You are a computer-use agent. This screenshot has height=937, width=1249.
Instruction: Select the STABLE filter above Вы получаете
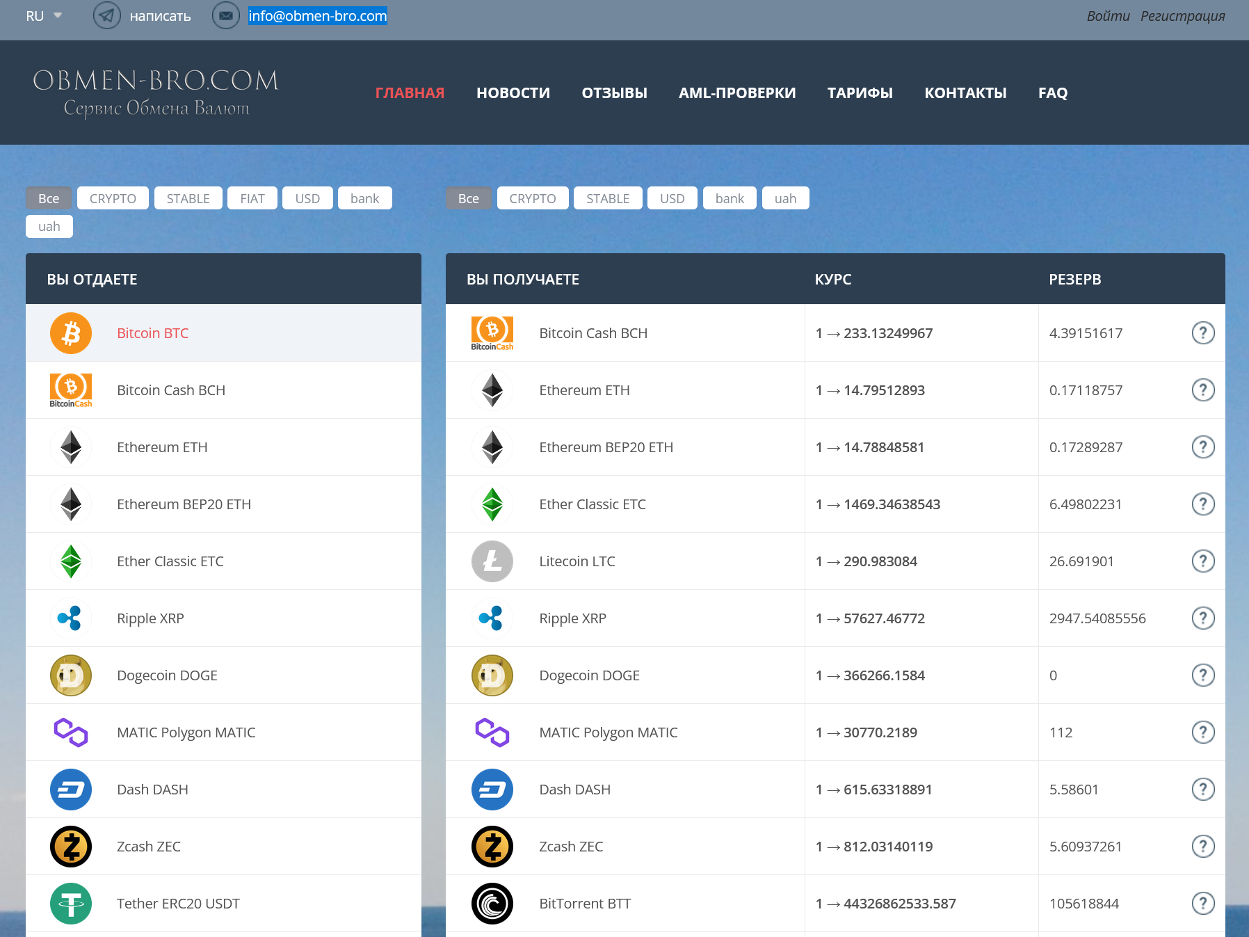(x=608, y=198)
